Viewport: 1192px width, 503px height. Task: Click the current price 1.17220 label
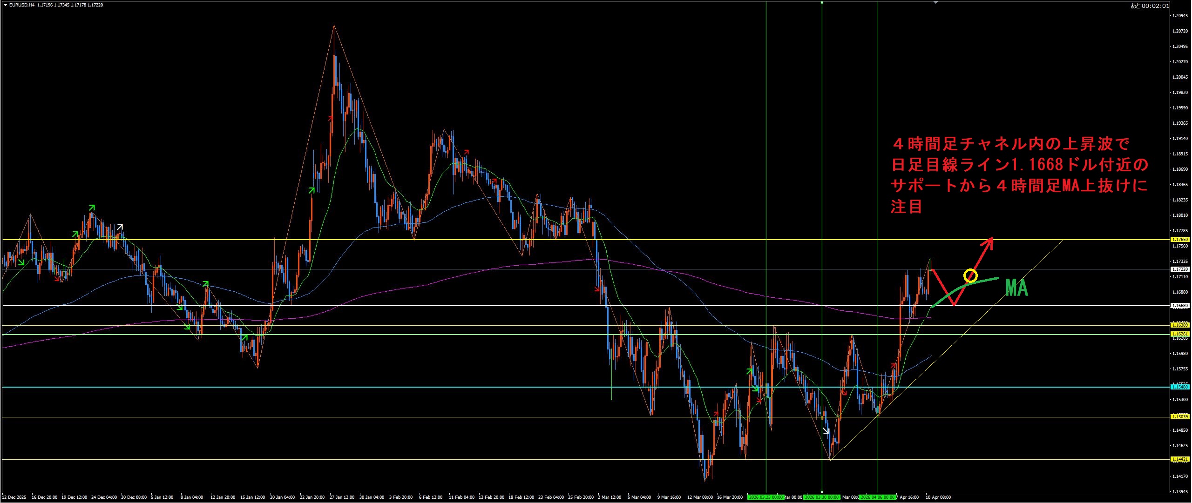coord(1180,269)
